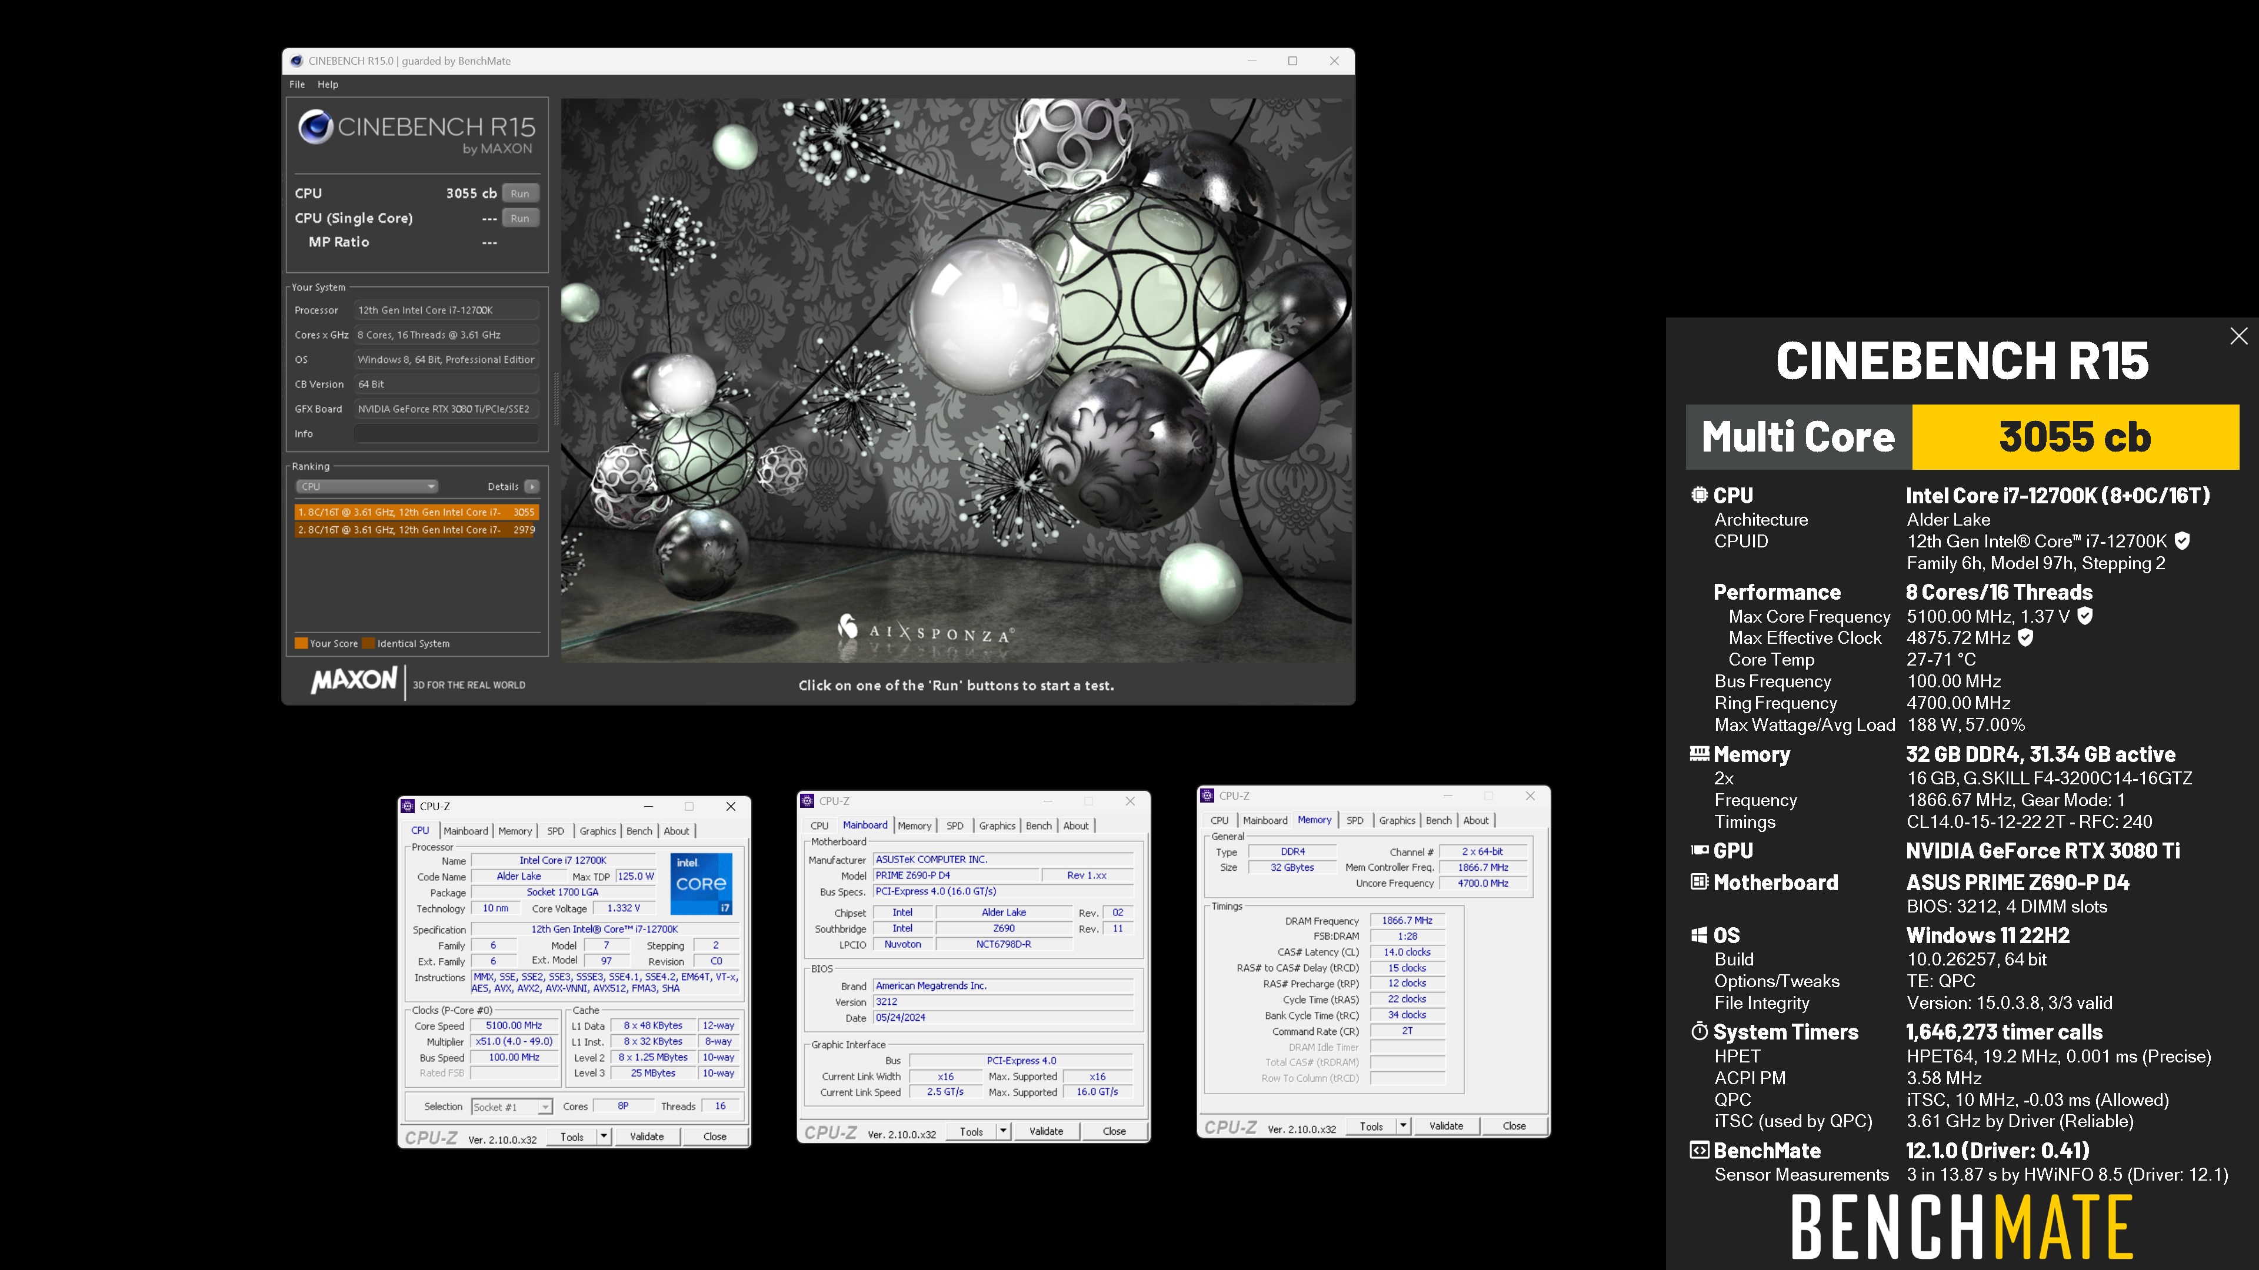The width and height of the screenshot is (2259, 1270).
Task: Click the panel splitter handle beside render view
Action: tap(556, 399)
